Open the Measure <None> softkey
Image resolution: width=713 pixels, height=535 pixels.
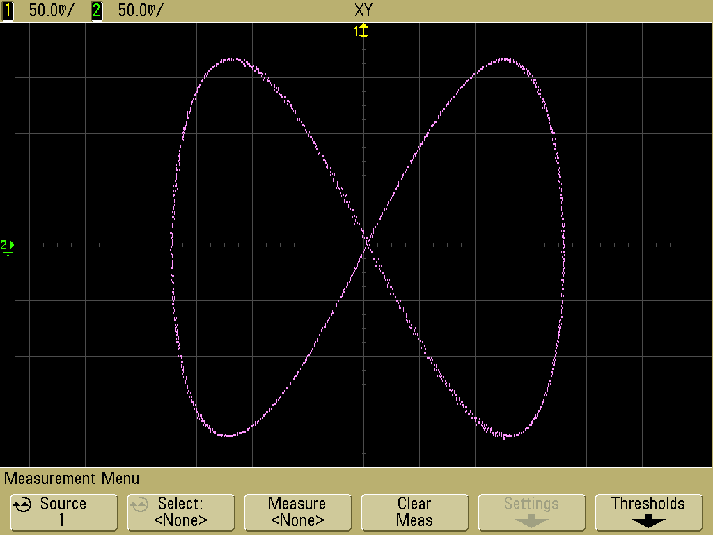click(297, 512)
